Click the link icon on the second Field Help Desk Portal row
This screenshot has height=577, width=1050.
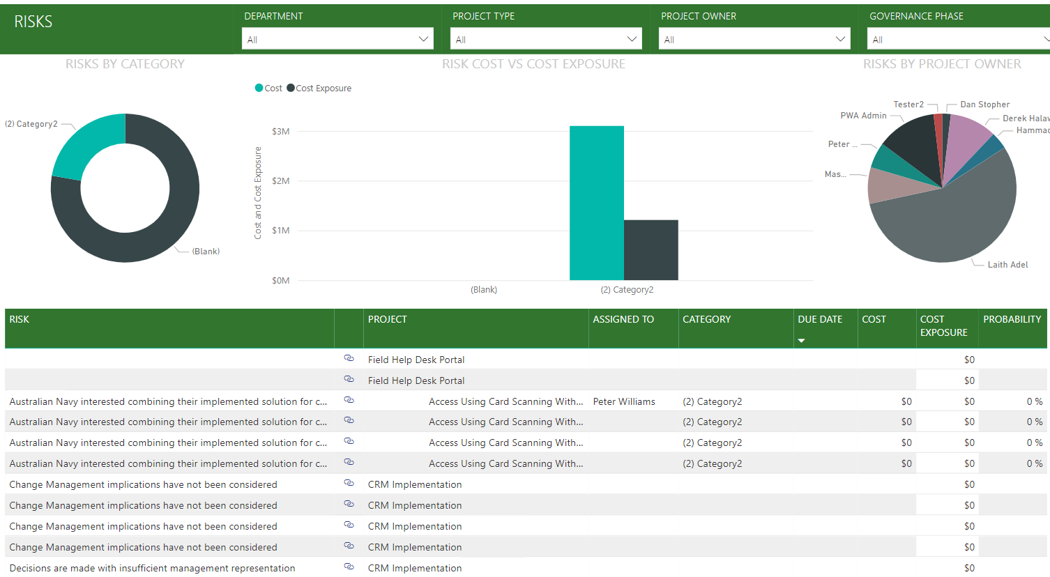click(x=349, y=378)
